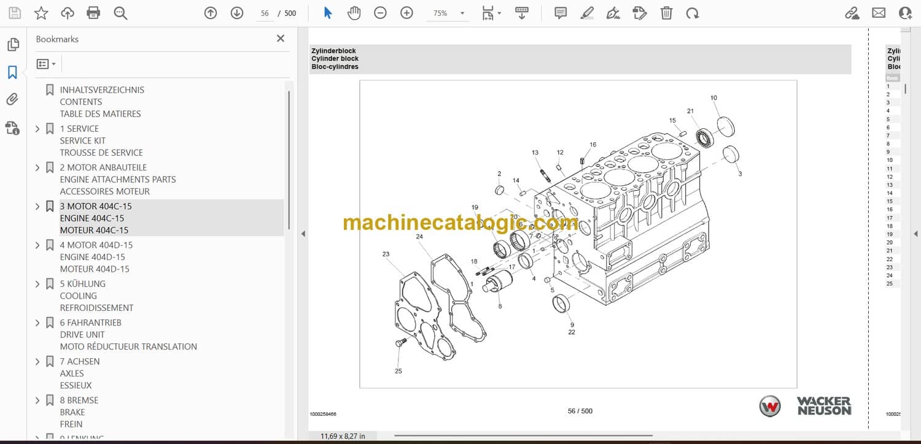Open the add comment tool
Screen dimensions: 921x444
(x=560, y=13)
